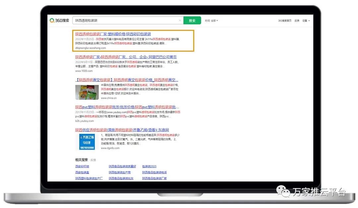The width and height of the screenshot is (358, 208).
Task: Click the blue 齐鲁乙烯 马经理 thumbnail
Action: pos(87,142)
